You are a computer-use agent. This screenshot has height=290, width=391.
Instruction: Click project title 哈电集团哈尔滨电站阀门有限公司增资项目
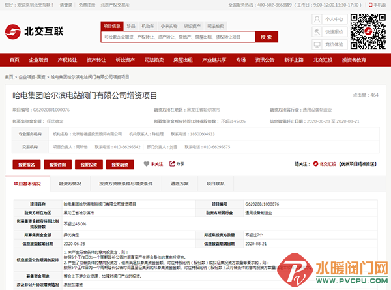(x=85, y=95)
